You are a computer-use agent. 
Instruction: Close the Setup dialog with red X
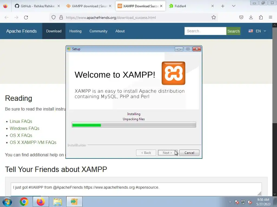tap(197, 49)
